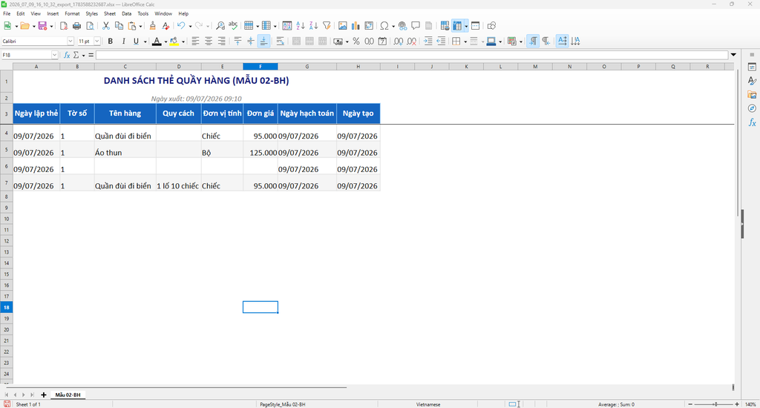The height and width of the screenshot is (408, 760).
Task: Open the background color dropdown arrow
Action: click(183, 42)
